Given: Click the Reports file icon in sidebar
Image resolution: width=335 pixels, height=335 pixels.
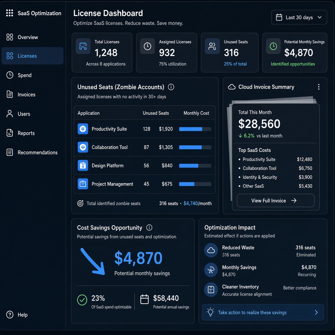Looking at the screenshot, I should tap(9, 133).
